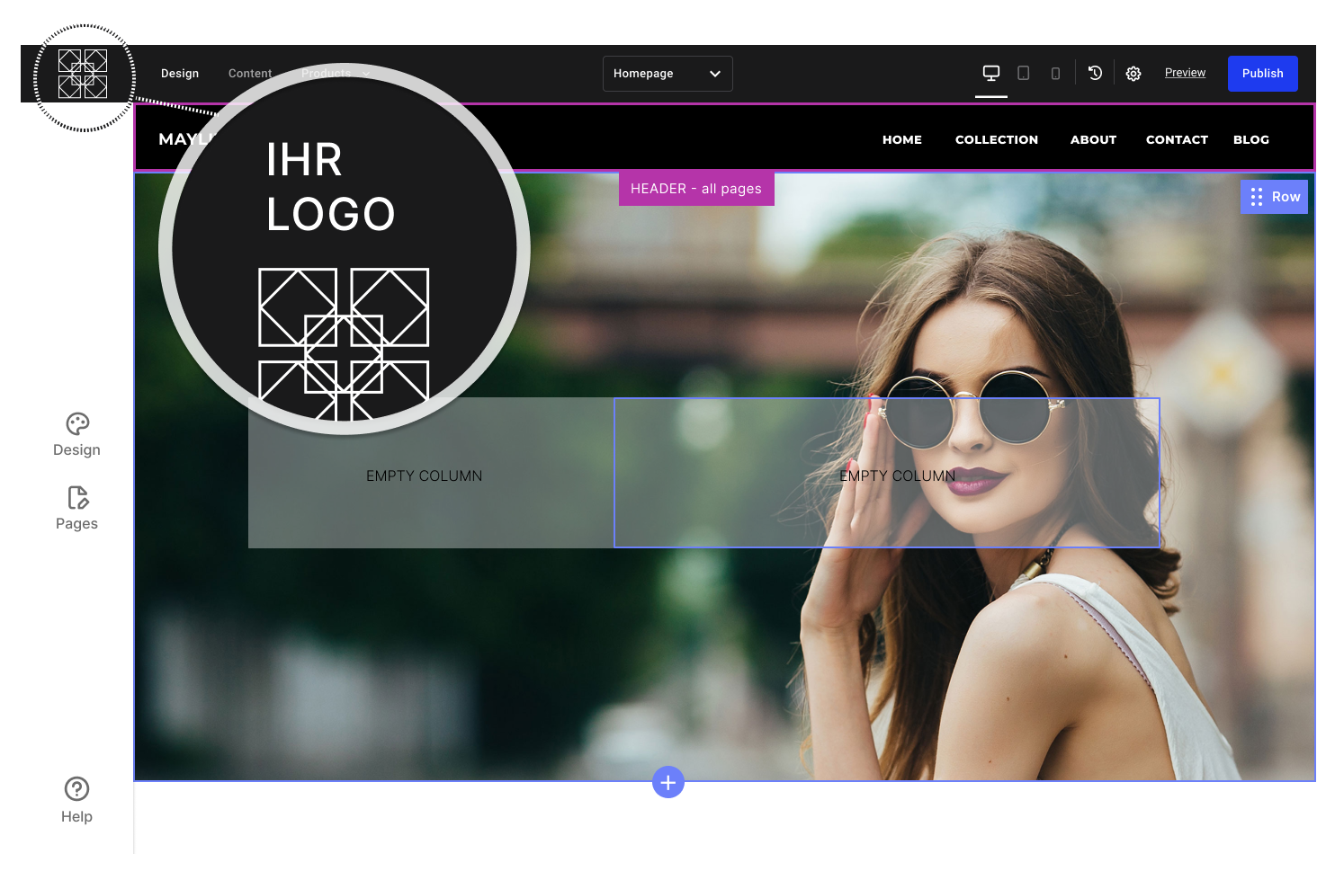Select the left EMPTY COLUMN
1335x880 pixels.
coord(431,473)
